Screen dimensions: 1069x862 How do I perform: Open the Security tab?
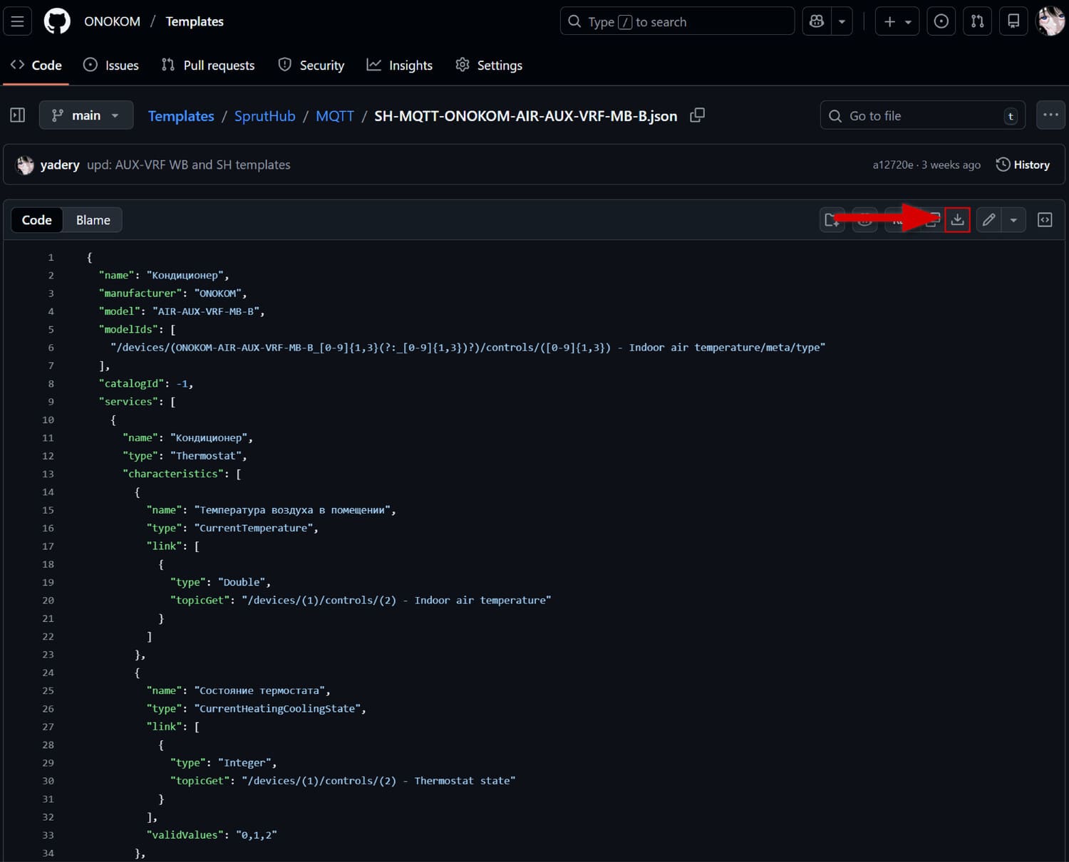[x=311, y=66]
